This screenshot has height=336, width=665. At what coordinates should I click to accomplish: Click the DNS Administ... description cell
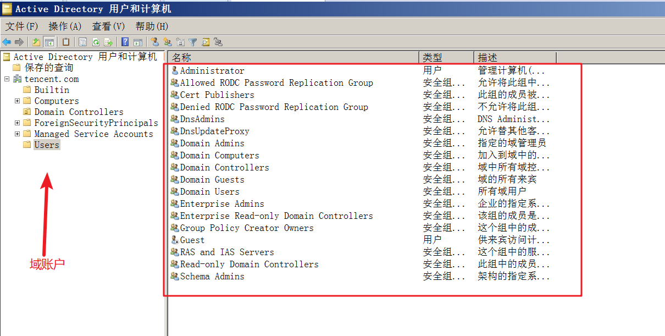point(513,119)
